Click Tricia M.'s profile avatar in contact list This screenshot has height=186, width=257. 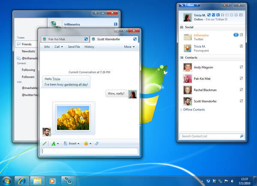point(188,18)
